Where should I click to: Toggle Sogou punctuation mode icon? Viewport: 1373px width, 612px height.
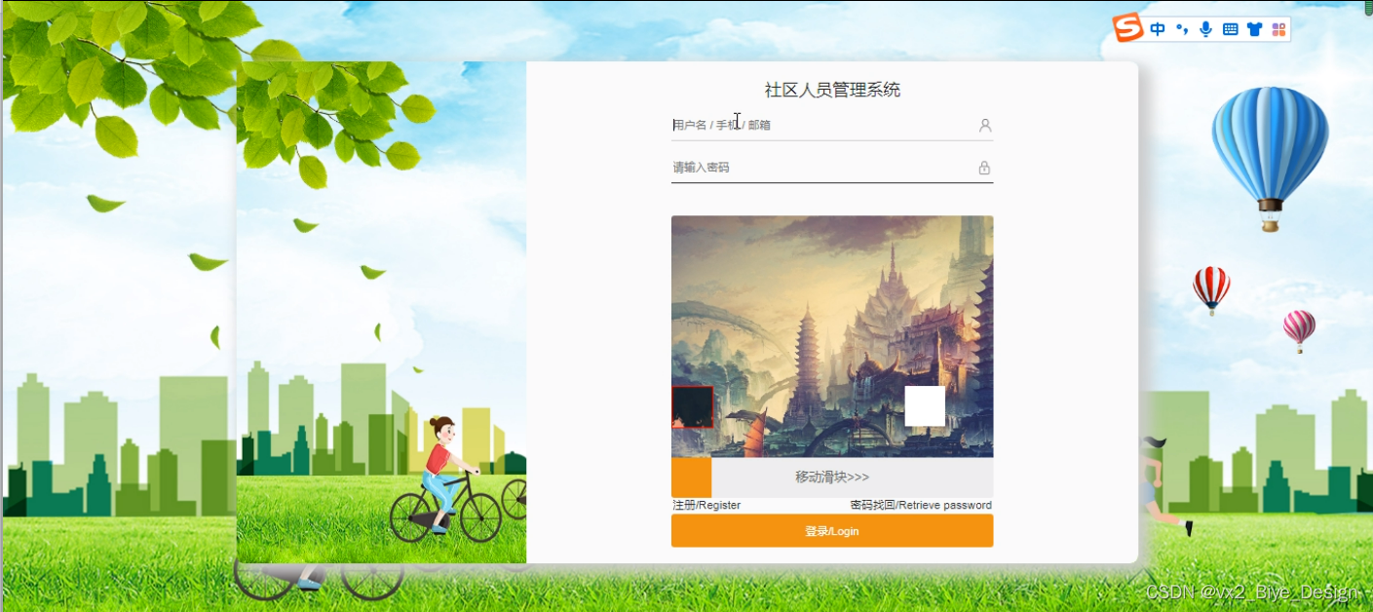coord(1182,29)
